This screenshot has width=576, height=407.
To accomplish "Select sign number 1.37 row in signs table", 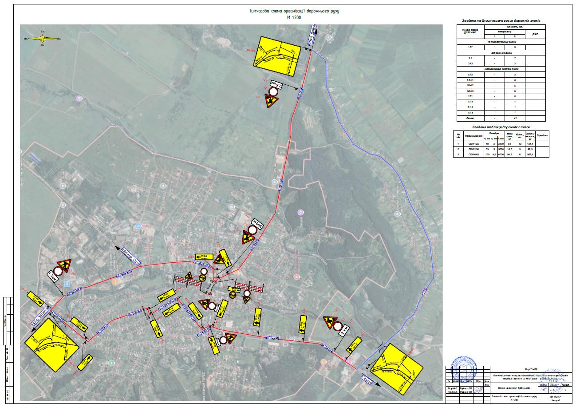I will [x=501, y=47].
